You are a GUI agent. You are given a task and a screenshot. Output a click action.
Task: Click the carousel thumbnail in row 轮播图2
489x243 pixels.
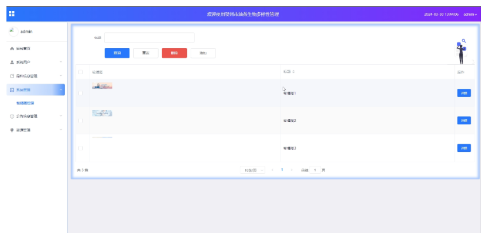(x=102, y=113)
